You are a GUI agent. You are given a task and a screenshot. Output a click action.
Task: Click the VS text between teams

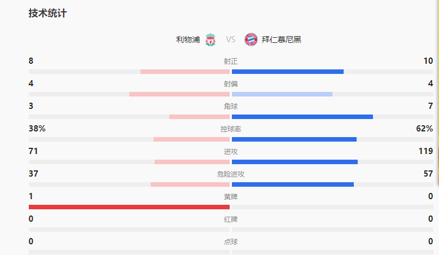click(231, 39)
